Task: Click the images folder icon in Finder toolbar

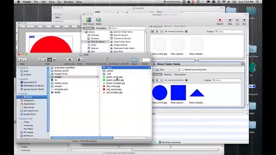Action: click(x=134, y=60)
